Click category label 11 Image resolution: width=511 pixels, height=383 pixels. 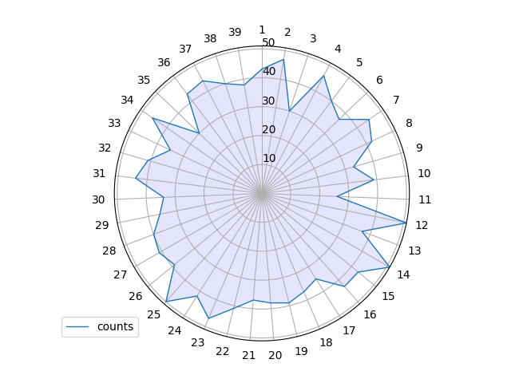coord(425,199)
